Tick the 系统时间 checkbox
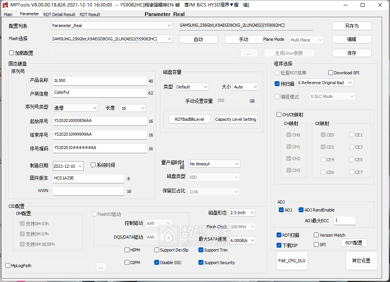Viewport: 390px width, 282px height. pyautogui.click(x=93, y=165)
